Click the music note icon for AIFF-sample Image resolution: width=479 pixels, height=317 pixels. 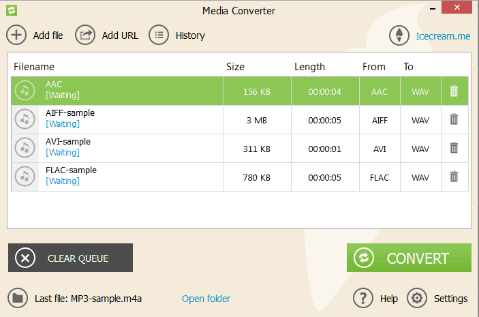[25, 119]
